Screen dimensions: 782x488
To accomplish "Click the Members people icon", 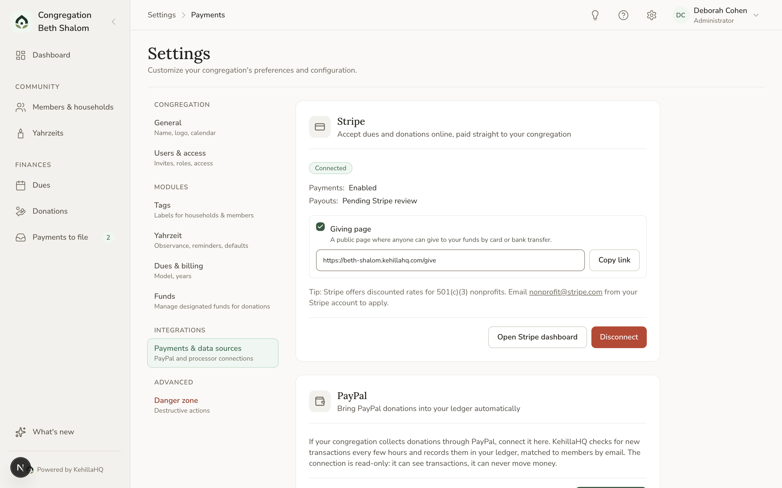I will click(21, 107).
